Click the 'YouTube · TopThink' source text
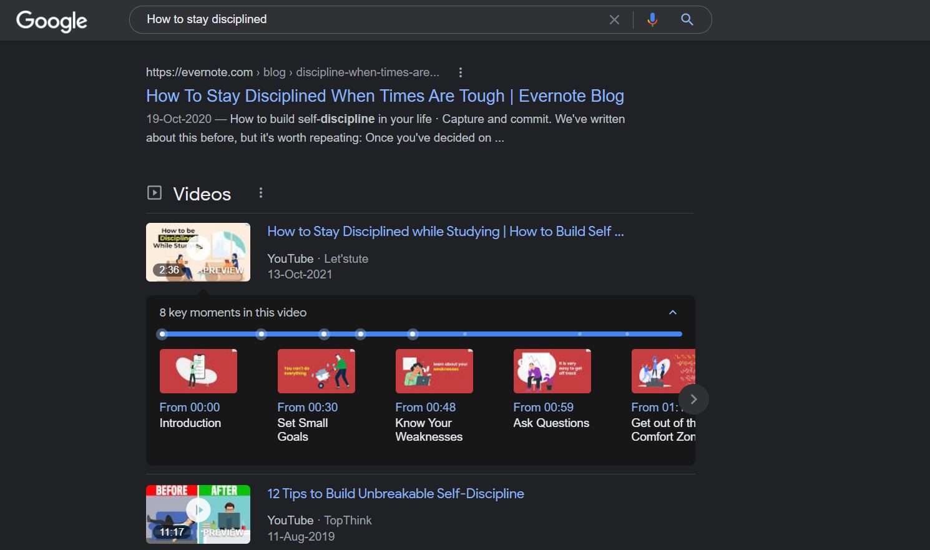The height and width of the screenshot is (550, 930). 320,520
